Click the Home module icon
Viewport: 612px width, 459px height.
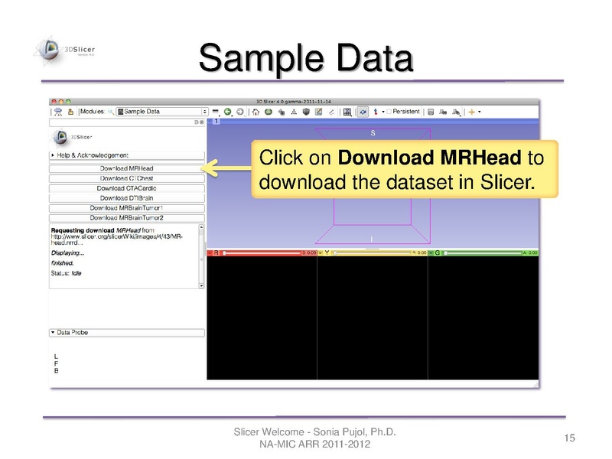[x=256, y=112]
